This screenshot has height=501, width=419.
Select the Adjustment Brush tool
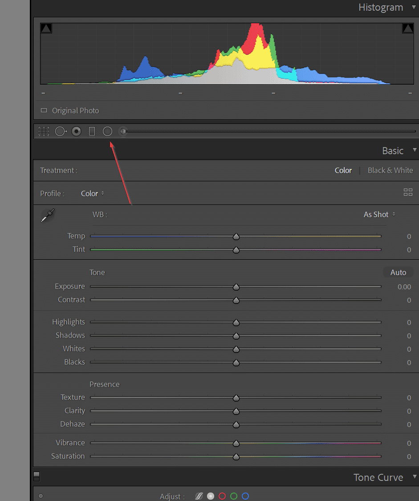click(123, 131)
